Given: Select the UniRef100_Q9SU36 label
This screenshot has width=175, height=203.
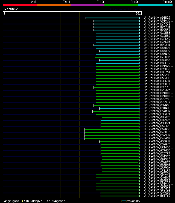Looking at the screenshot, I should click(x=157, y=187).
